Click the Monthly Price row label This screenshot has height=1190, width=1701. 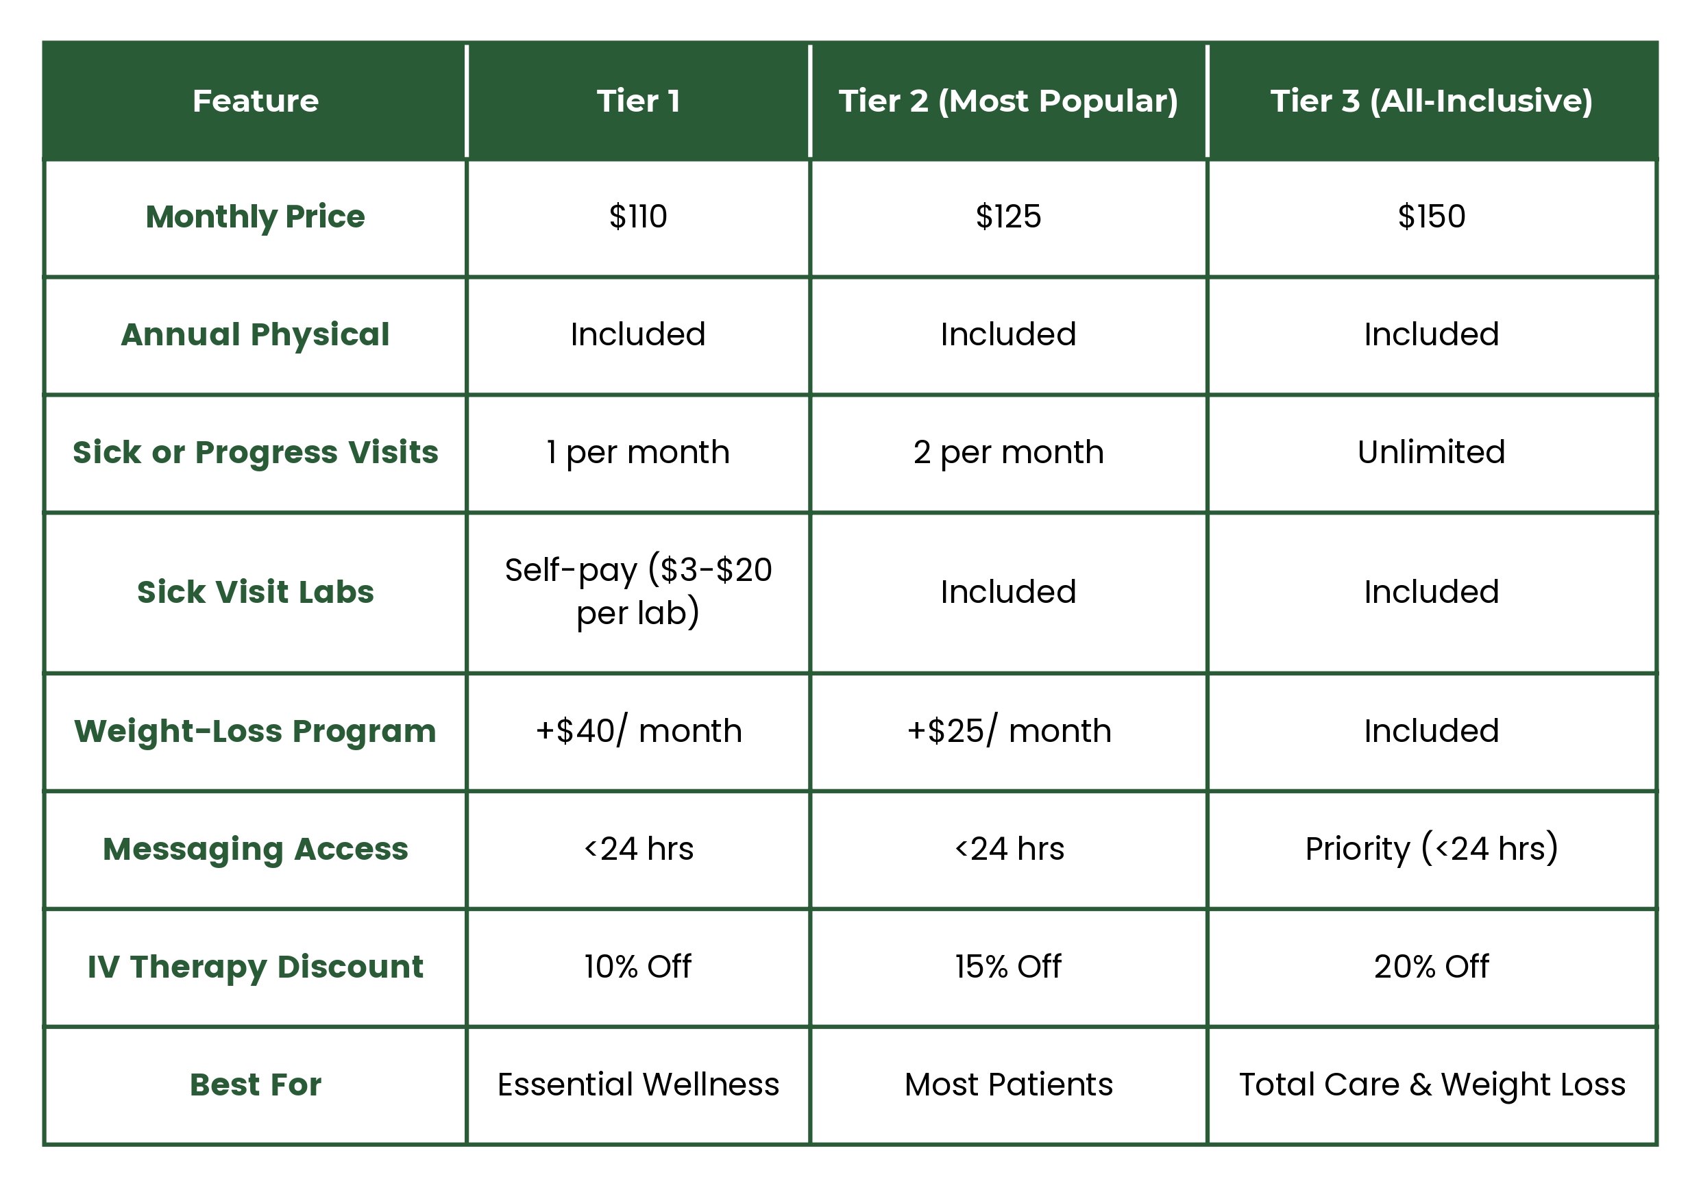click(x=255, y=217)
